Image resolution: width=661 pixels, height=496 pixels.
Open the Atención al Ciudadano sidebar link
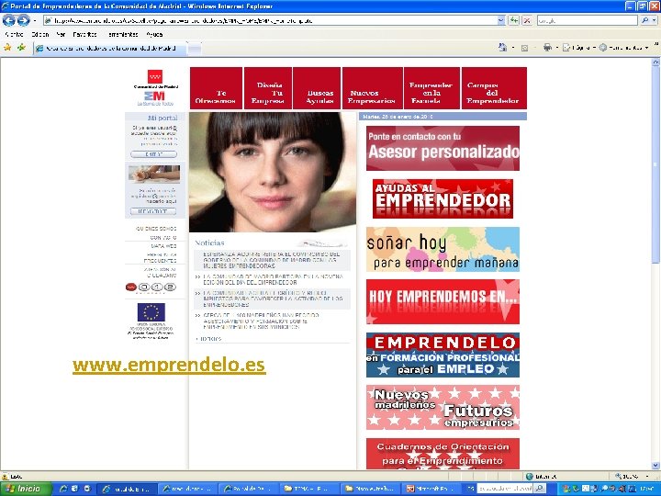tap(160, 272)
